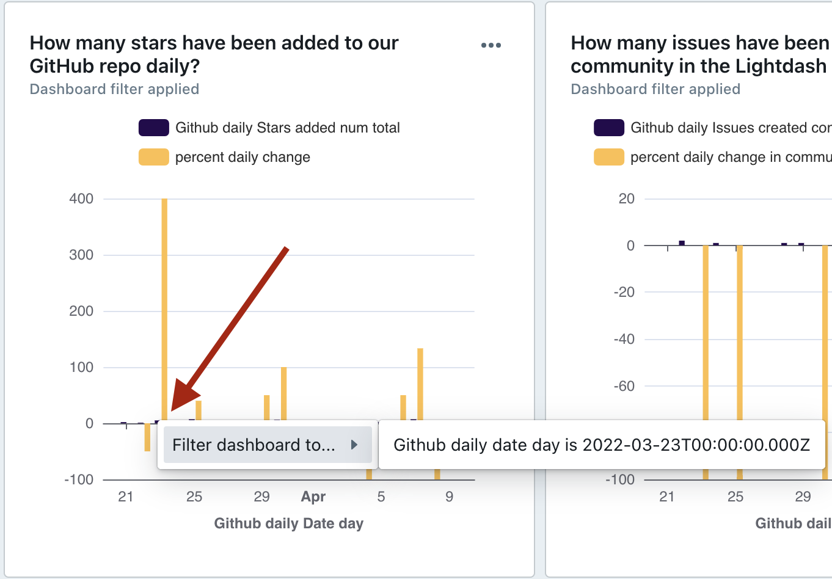832x579 pixels.
Task: Choose 'Github daily date day is 2022-03-23' filter option
Action: tap(601, 445)
